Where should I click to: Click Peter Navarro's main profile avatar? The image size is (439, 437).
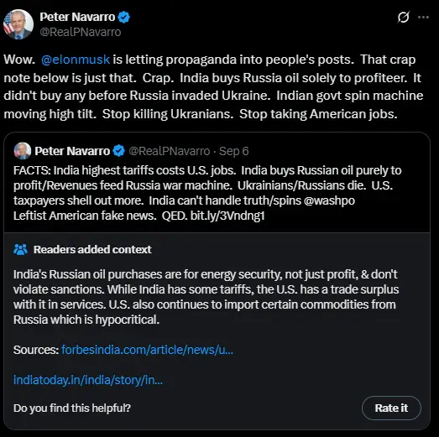coord(18,24)
